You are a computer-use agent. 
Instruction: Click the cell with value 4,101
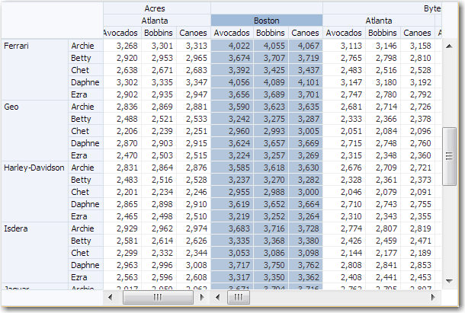tap(305, 82)
